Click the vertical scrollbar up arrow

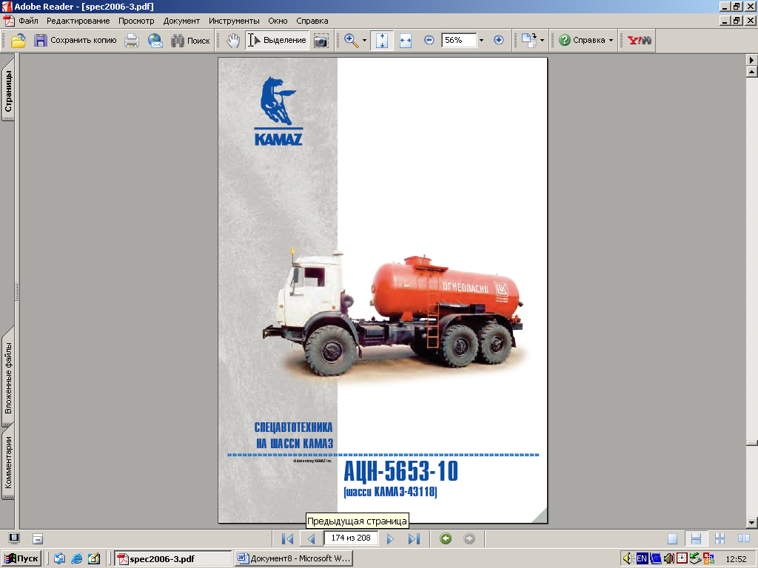[x=752, y=72]
